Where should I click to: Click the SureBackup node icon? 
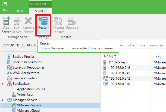[10, 84]
